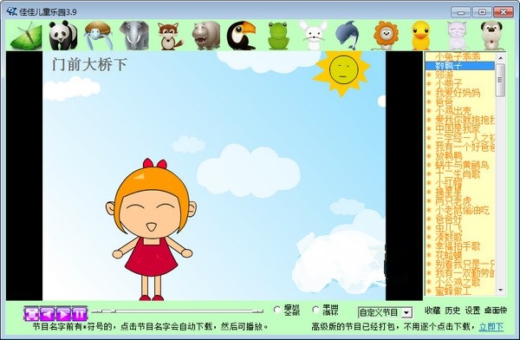520x340 pixels.
Task: Choose the green frog icon
Action: [278, 36]
